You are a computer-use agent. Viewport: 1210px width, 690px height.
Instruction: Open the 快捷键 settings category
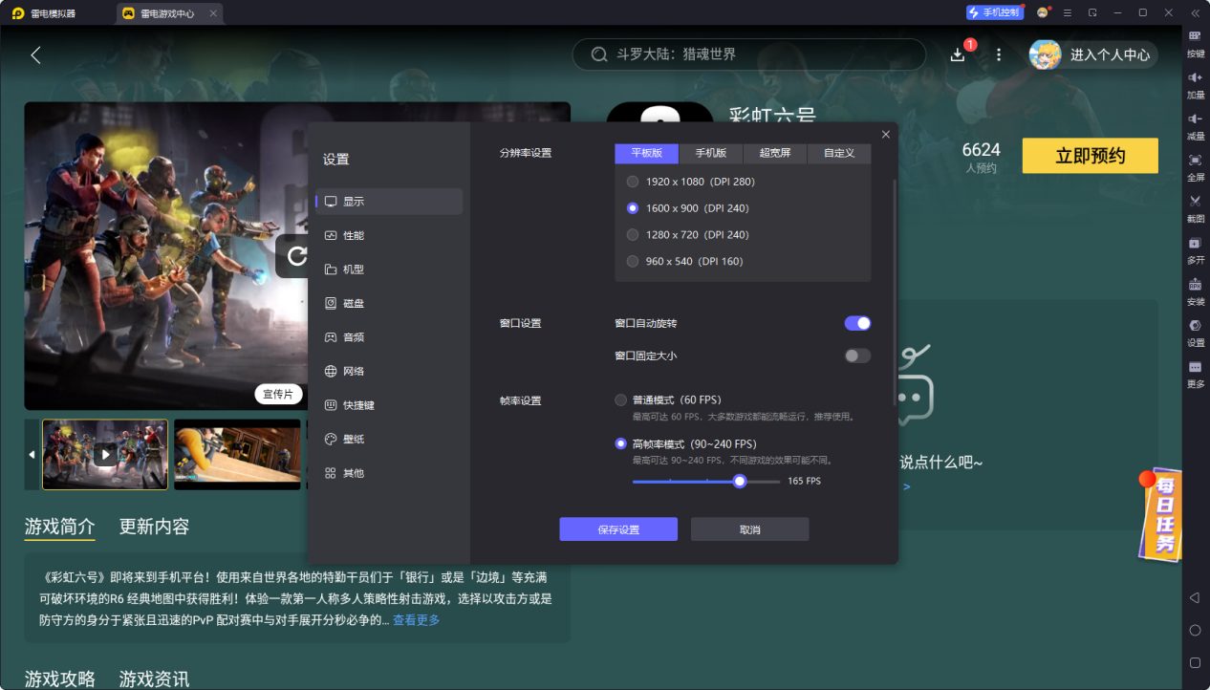coord(389,405)
